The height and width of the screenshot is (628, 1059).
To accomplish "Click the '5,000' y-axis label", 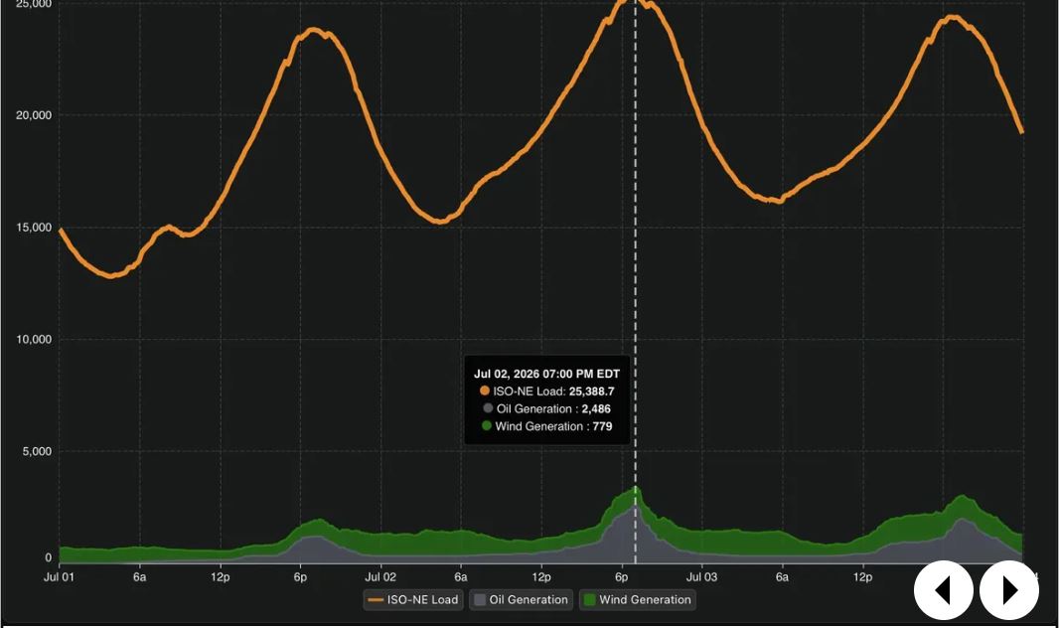I will coord(37,451).
